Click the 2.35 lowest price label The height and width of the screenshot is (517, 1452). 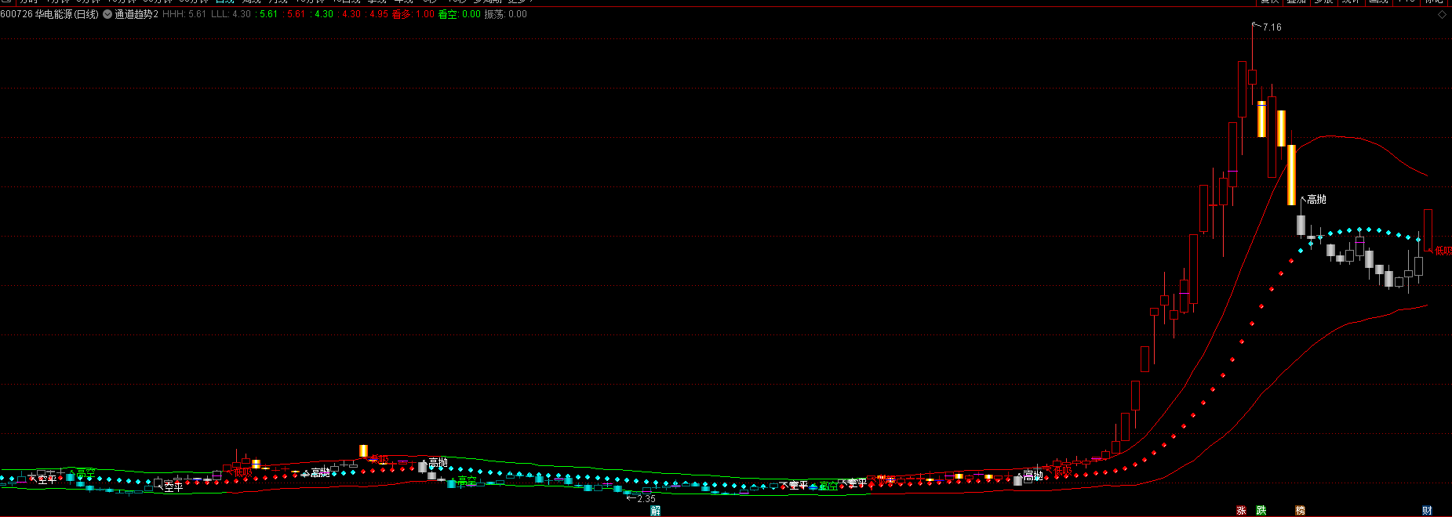(x=646, y=499)
